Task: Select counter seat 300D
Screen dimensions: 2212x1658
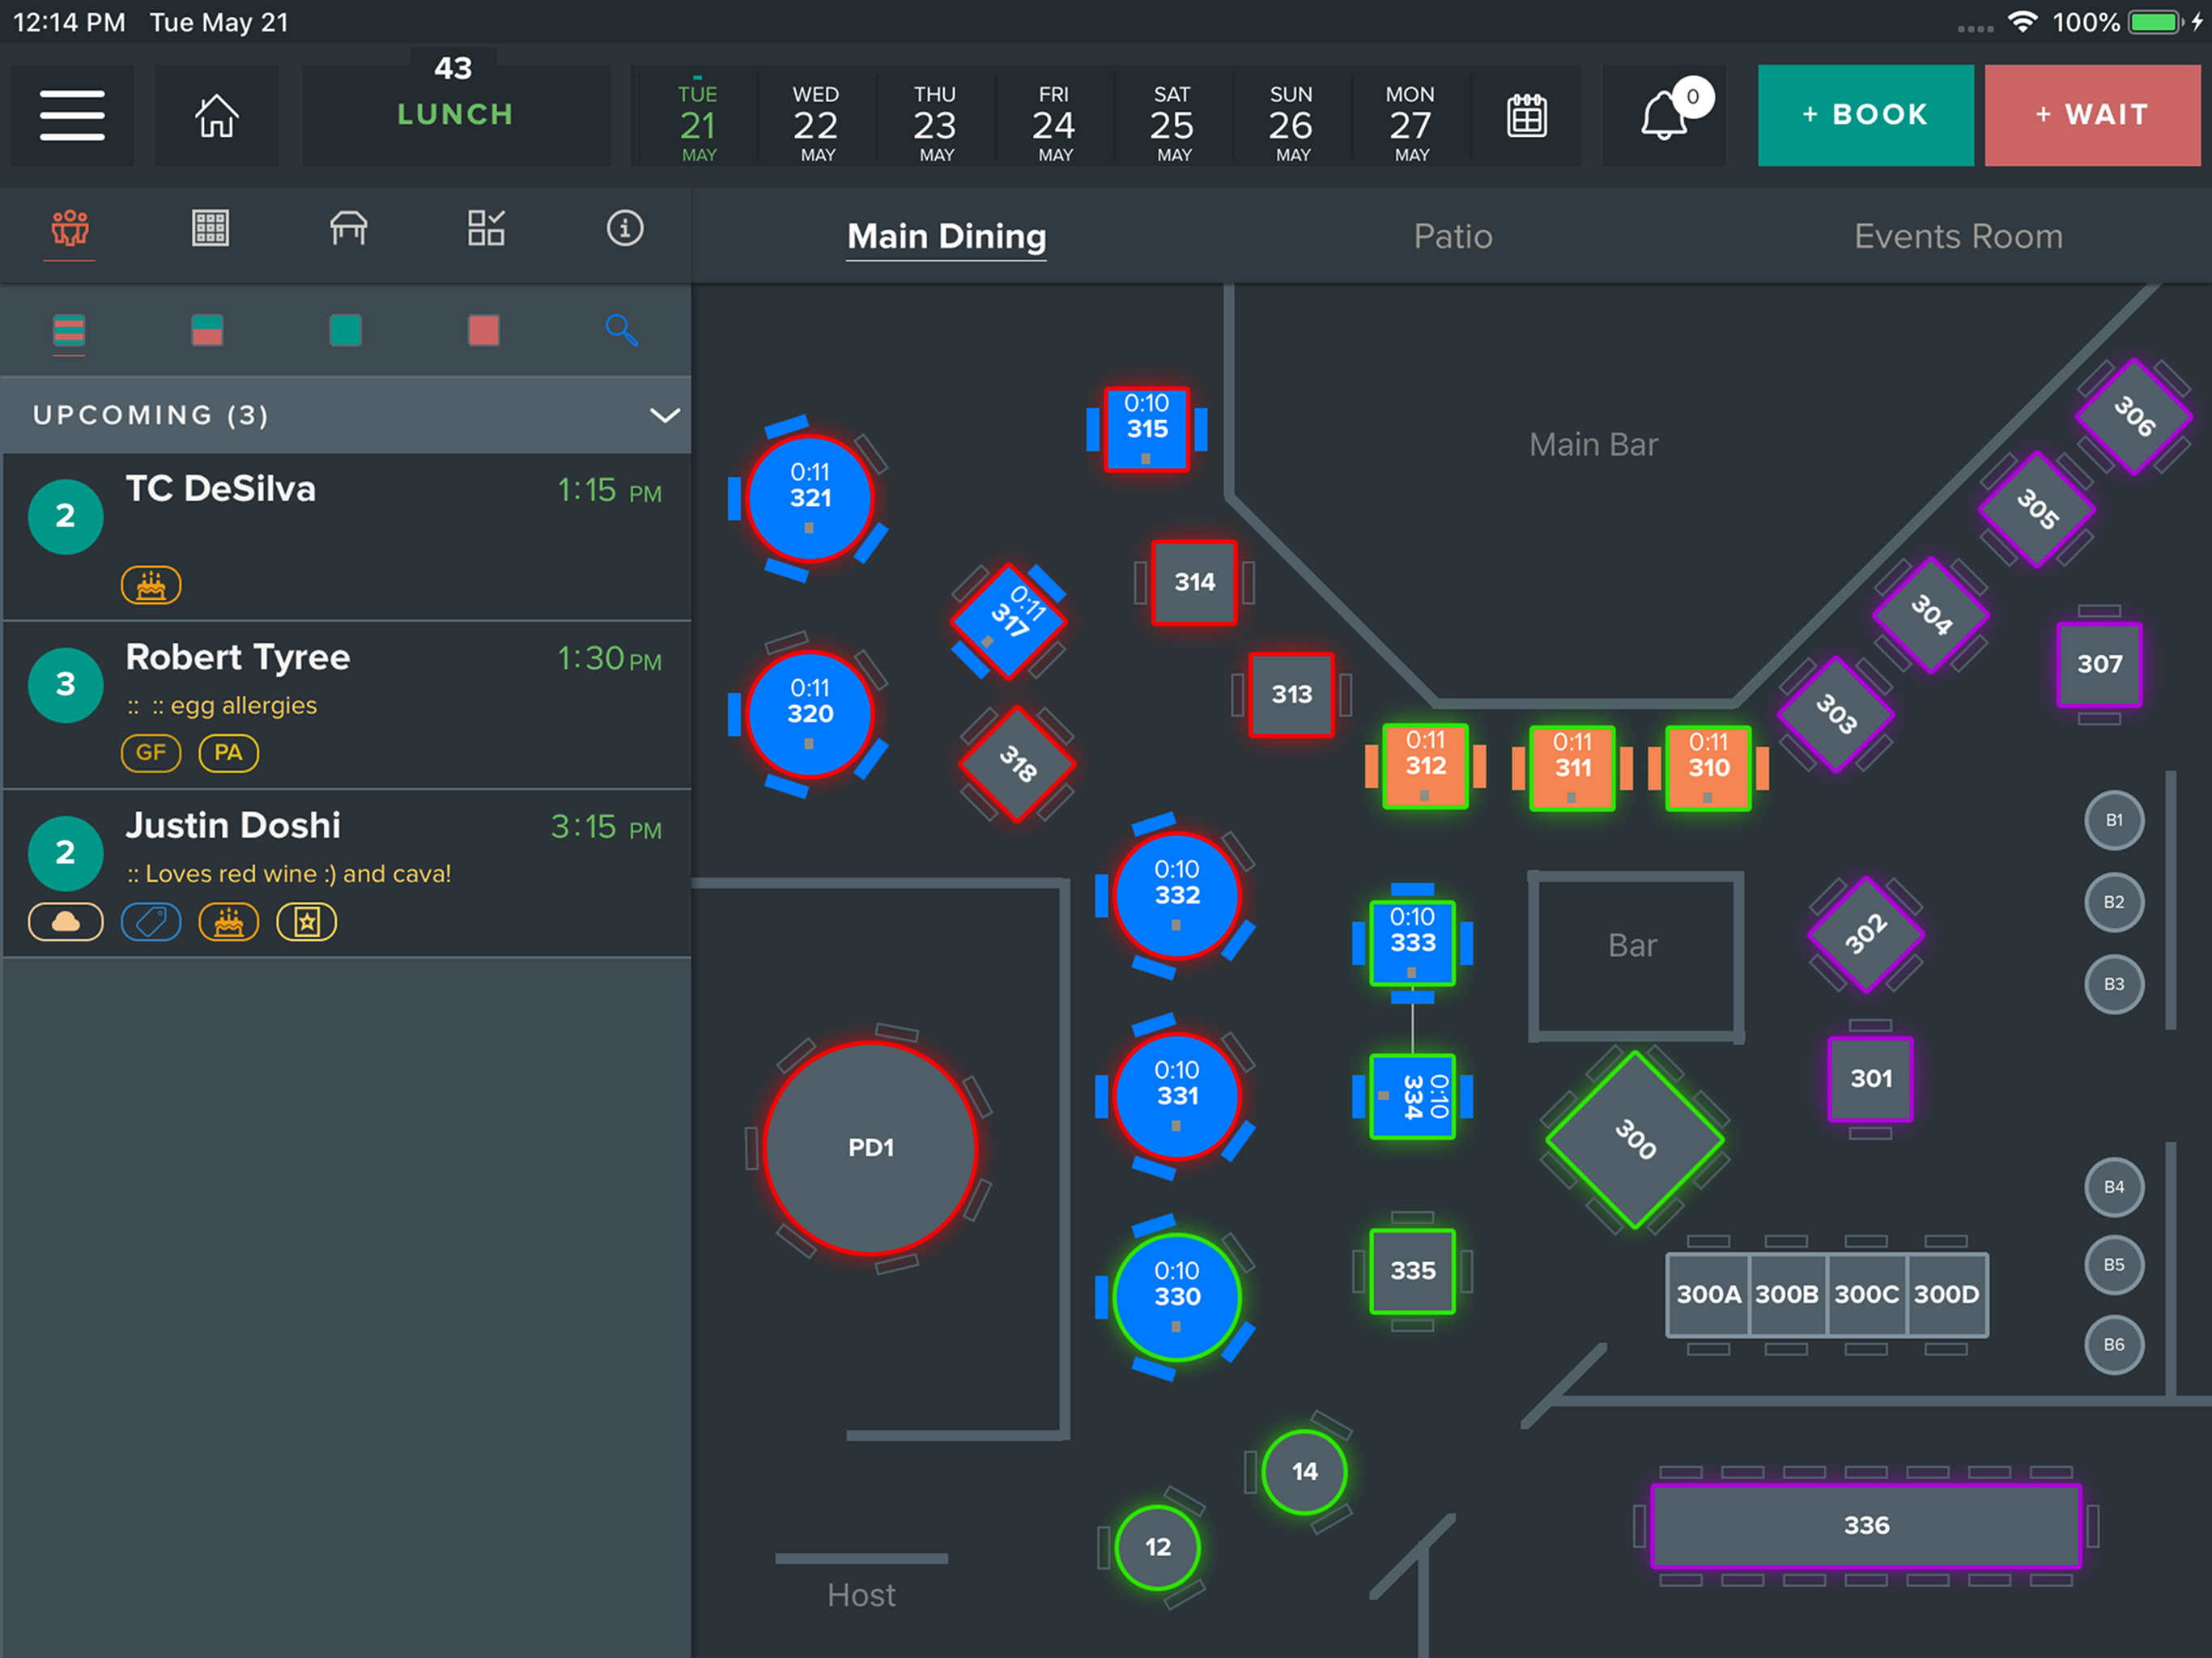Action: coord(1946,1294)
